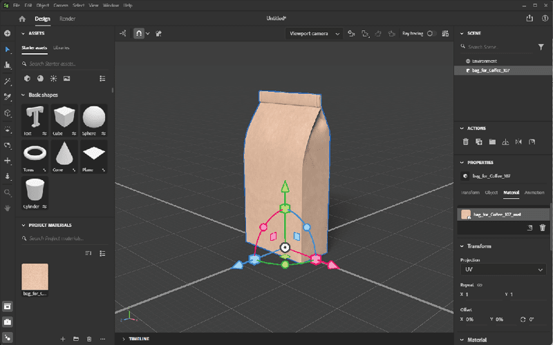Image resolution: width=553 pixels, height=345 pixels.
Task: Open the Object menu
Action: (x=43, y=6)
